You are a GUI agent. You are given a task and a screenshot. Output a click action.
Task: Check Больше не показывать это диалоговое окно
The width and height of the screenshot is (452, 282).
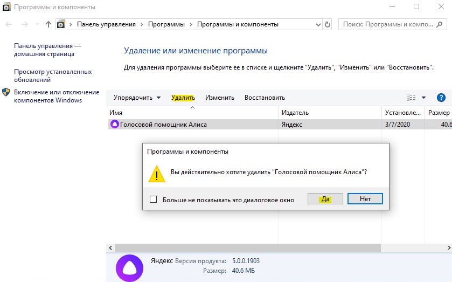pos(154,200)
